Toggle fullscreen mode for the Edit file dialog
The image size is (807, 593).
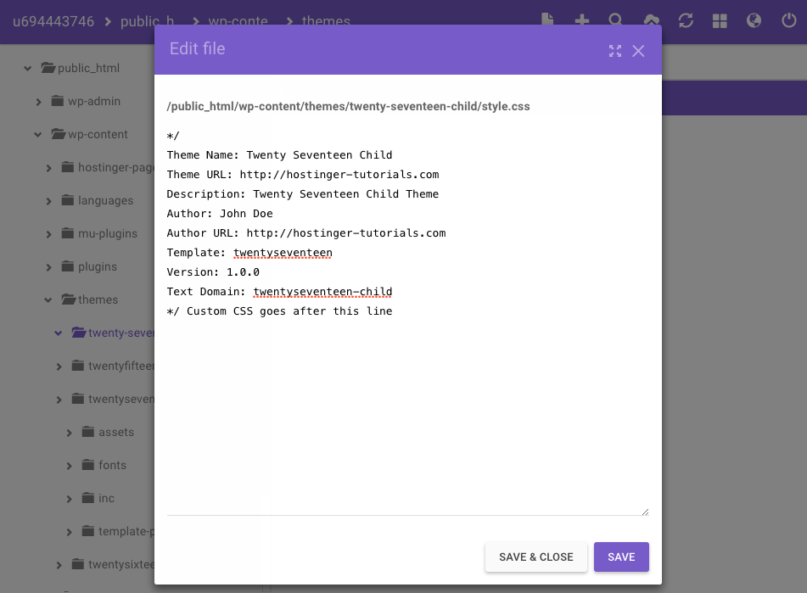pyautogui.click(x=614, y=51)
